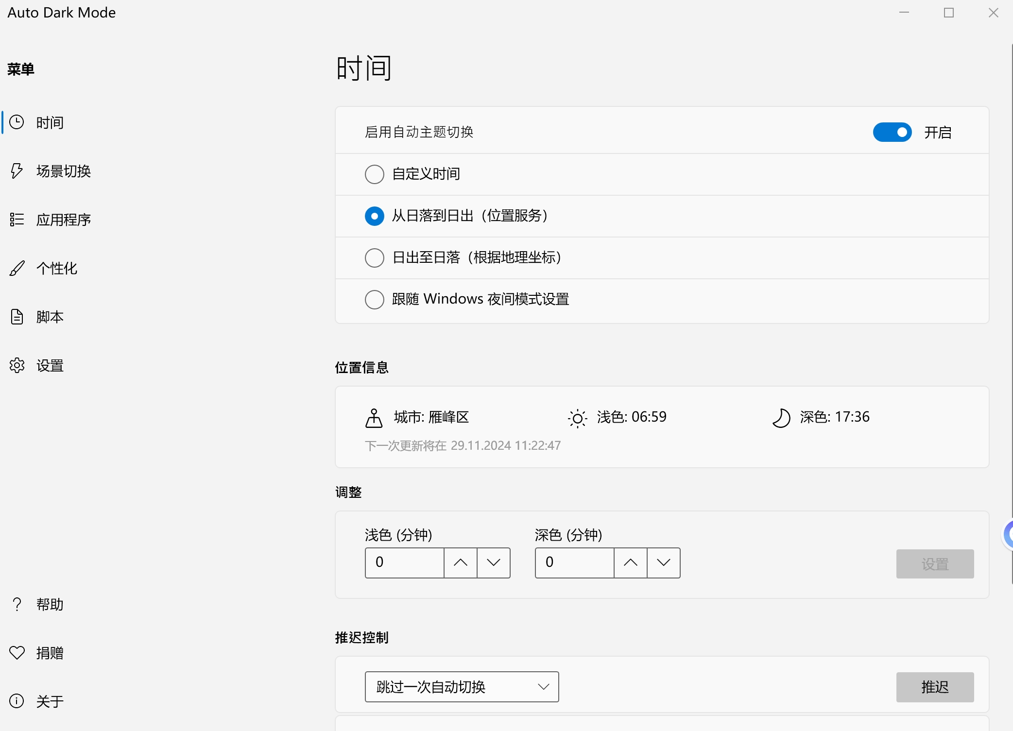Decrease 深色 (分钟) value with down arrow
This screenshot has width=1013, height=731.
pyautogui.click(x=664, y=562)
